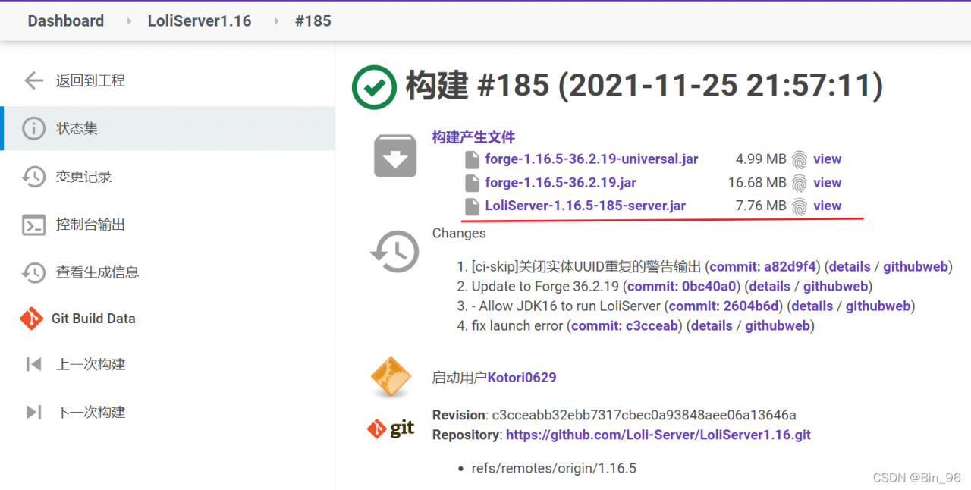Download LoliServer-1.16.5-185-server.jar

(x=586, y=206)
